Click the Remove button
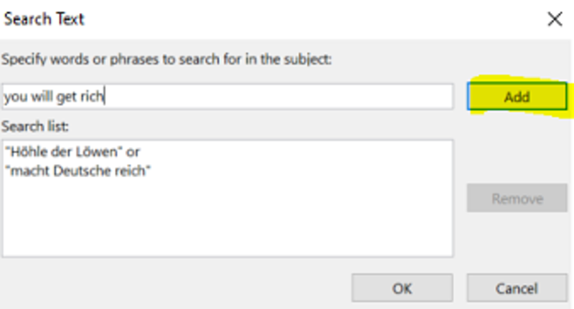Viewport: 574px width, 309px height. 517,198
